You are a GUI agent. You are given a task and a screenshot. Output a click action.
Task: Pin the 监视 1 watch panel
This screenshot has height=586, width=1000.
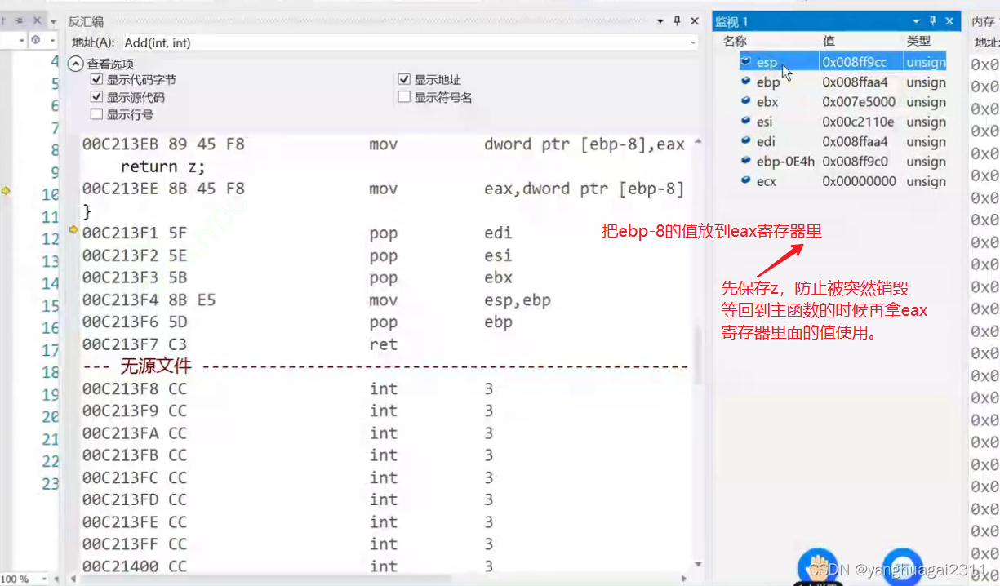pos(932,21)
